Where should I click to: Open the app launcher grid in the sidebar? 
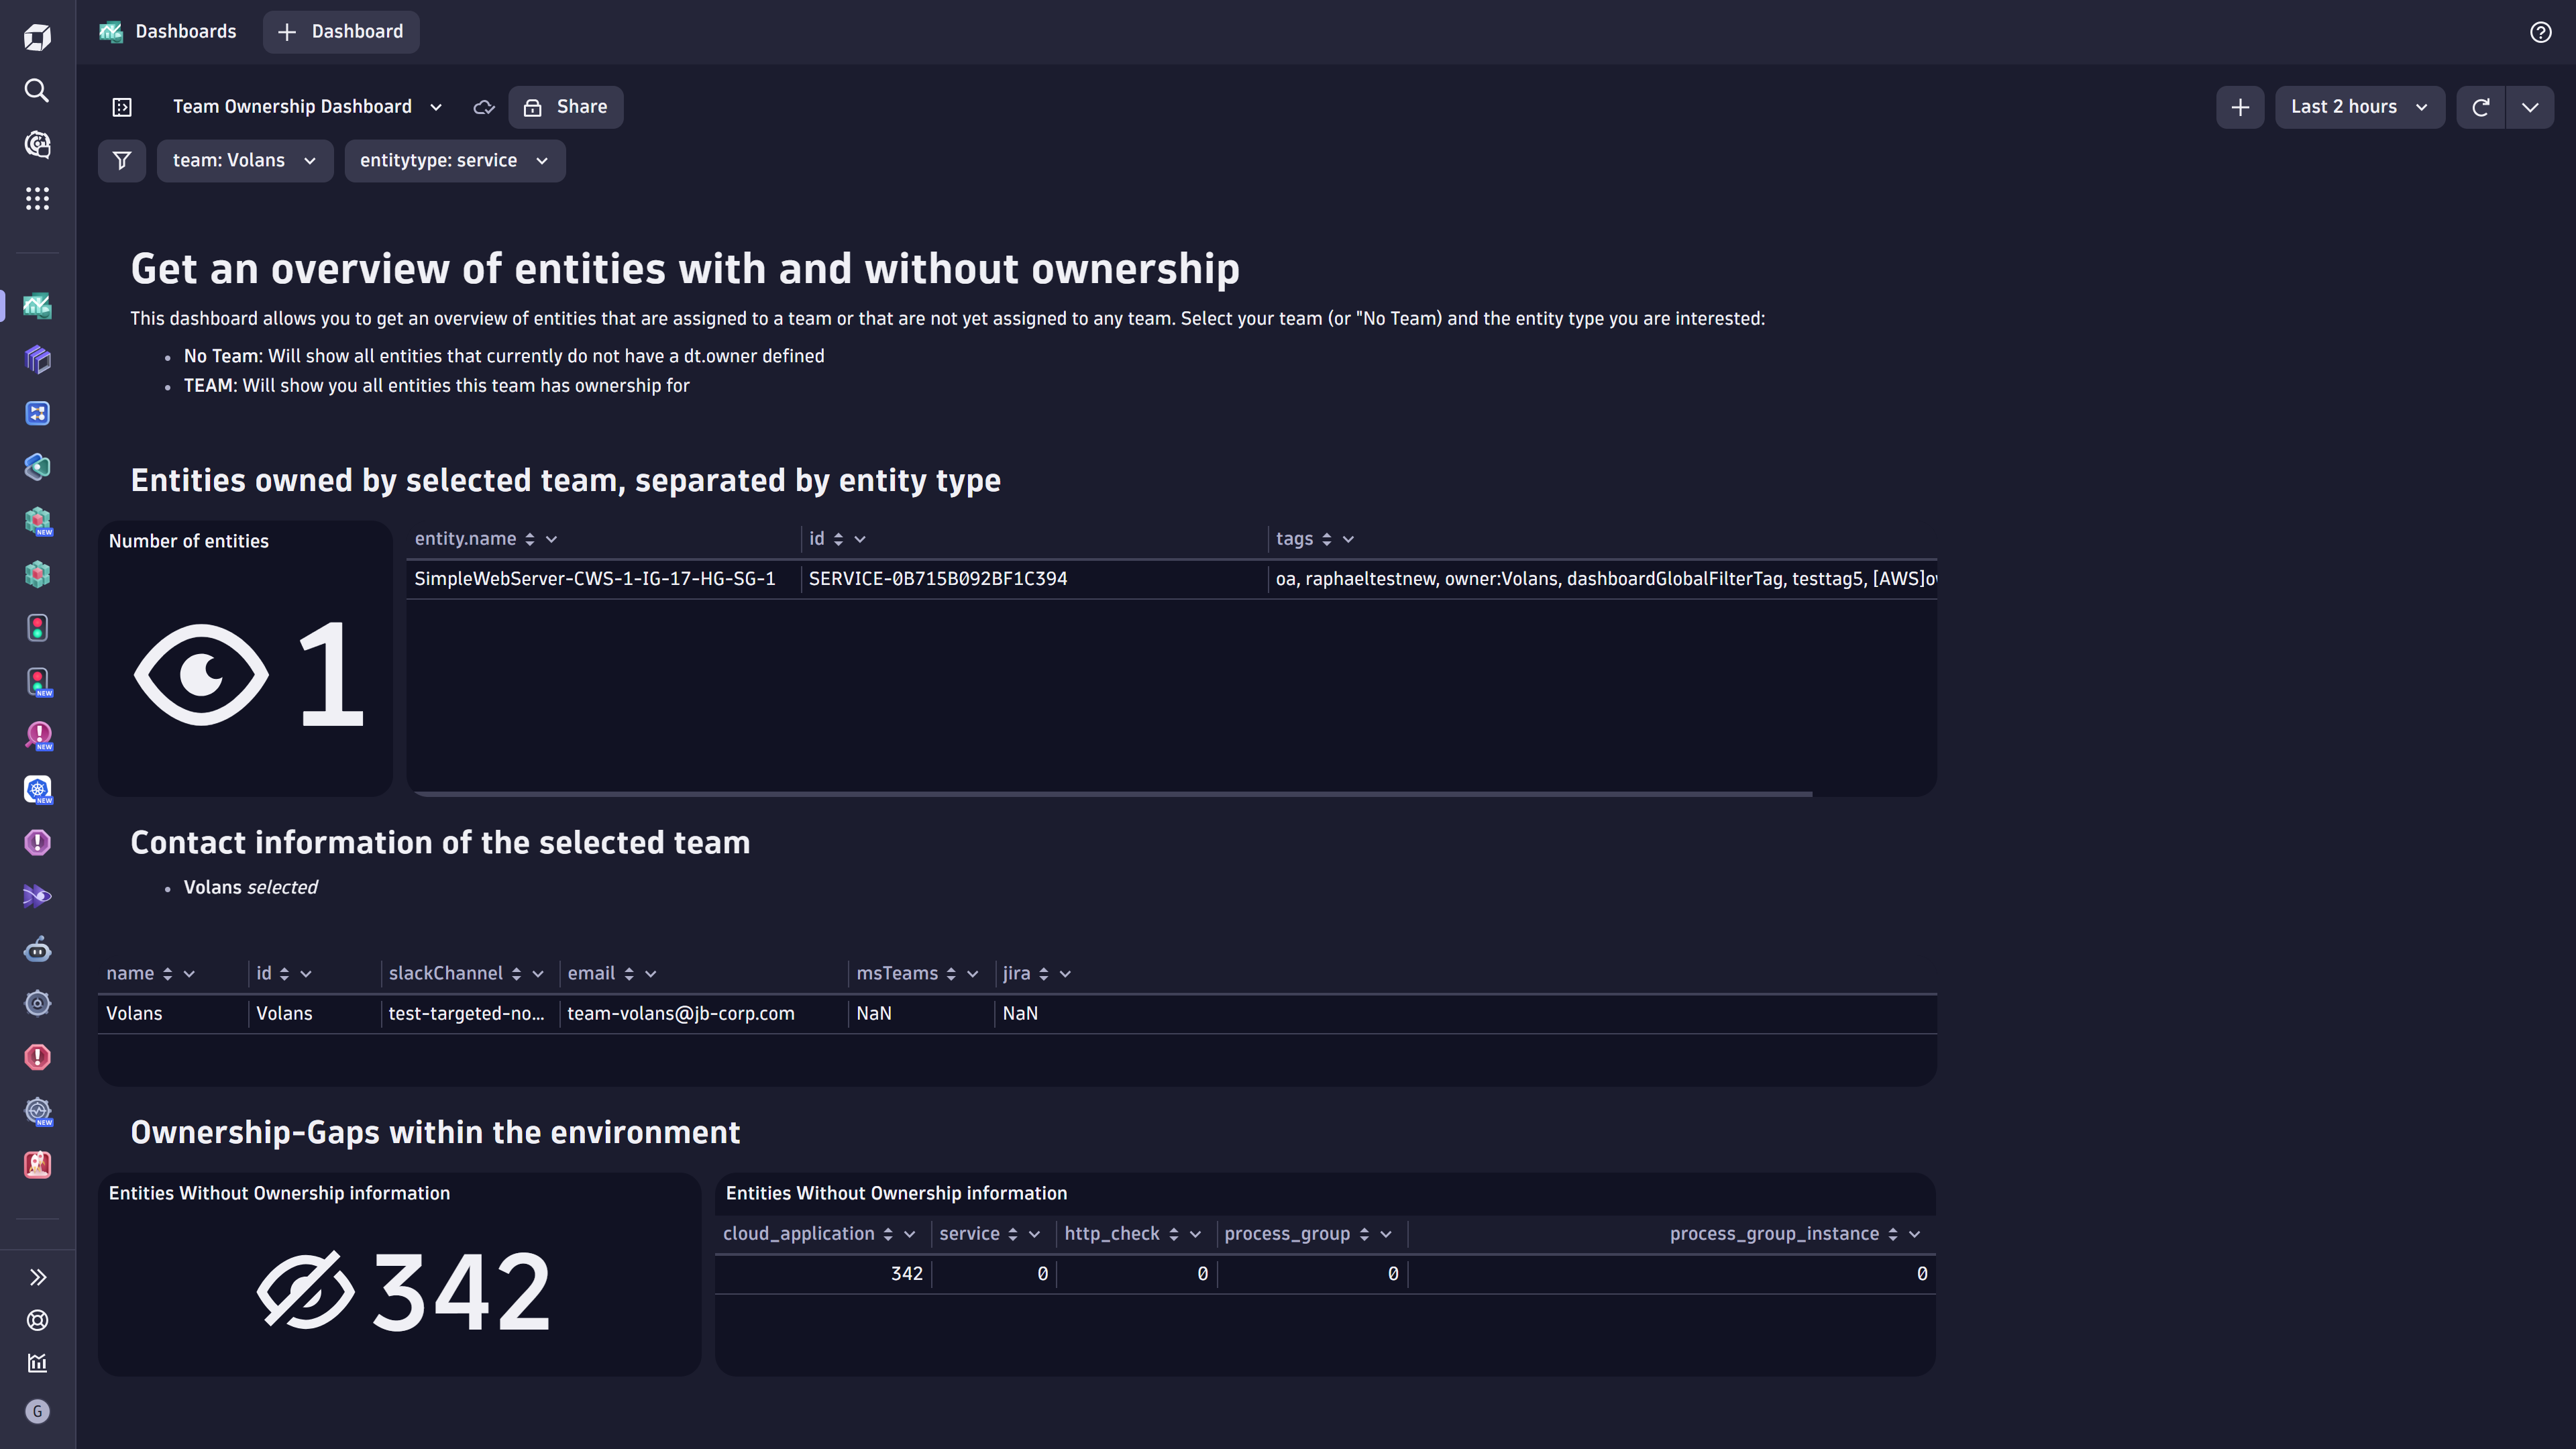point(37,198)
